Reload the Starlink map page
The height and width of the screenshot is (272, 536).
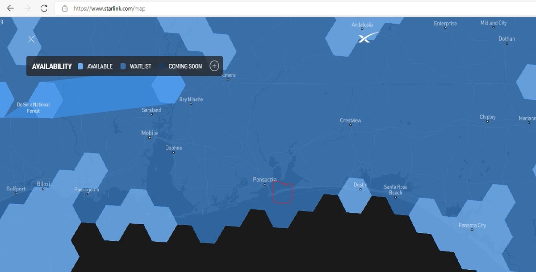(44, 8)
